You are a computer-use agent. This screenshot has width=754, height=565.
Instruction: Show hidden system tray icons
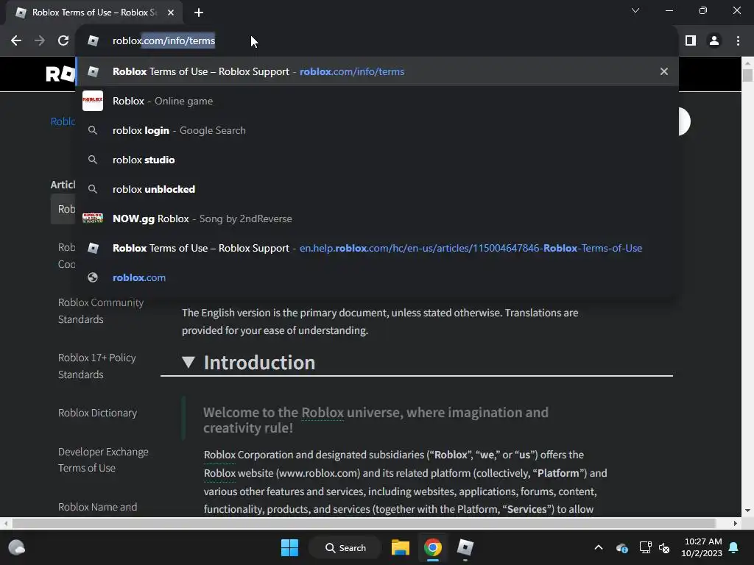click(x=599, y=547)
